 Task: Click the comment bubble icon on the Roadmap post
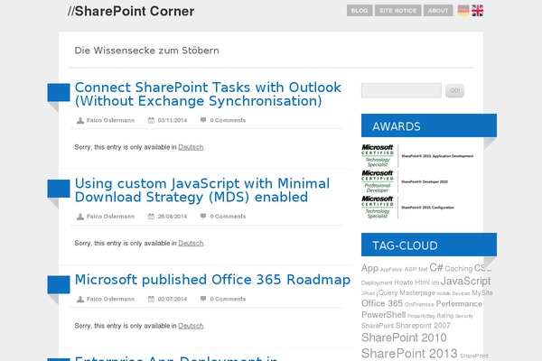click(203, 299)
